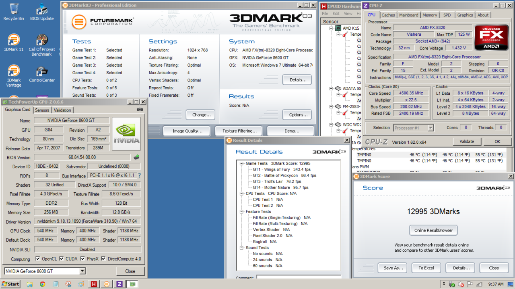515x289 pixels.
Task: Collapse the AMD K15 sensor node
Action: pyautogui.click(x=332, y=28)
